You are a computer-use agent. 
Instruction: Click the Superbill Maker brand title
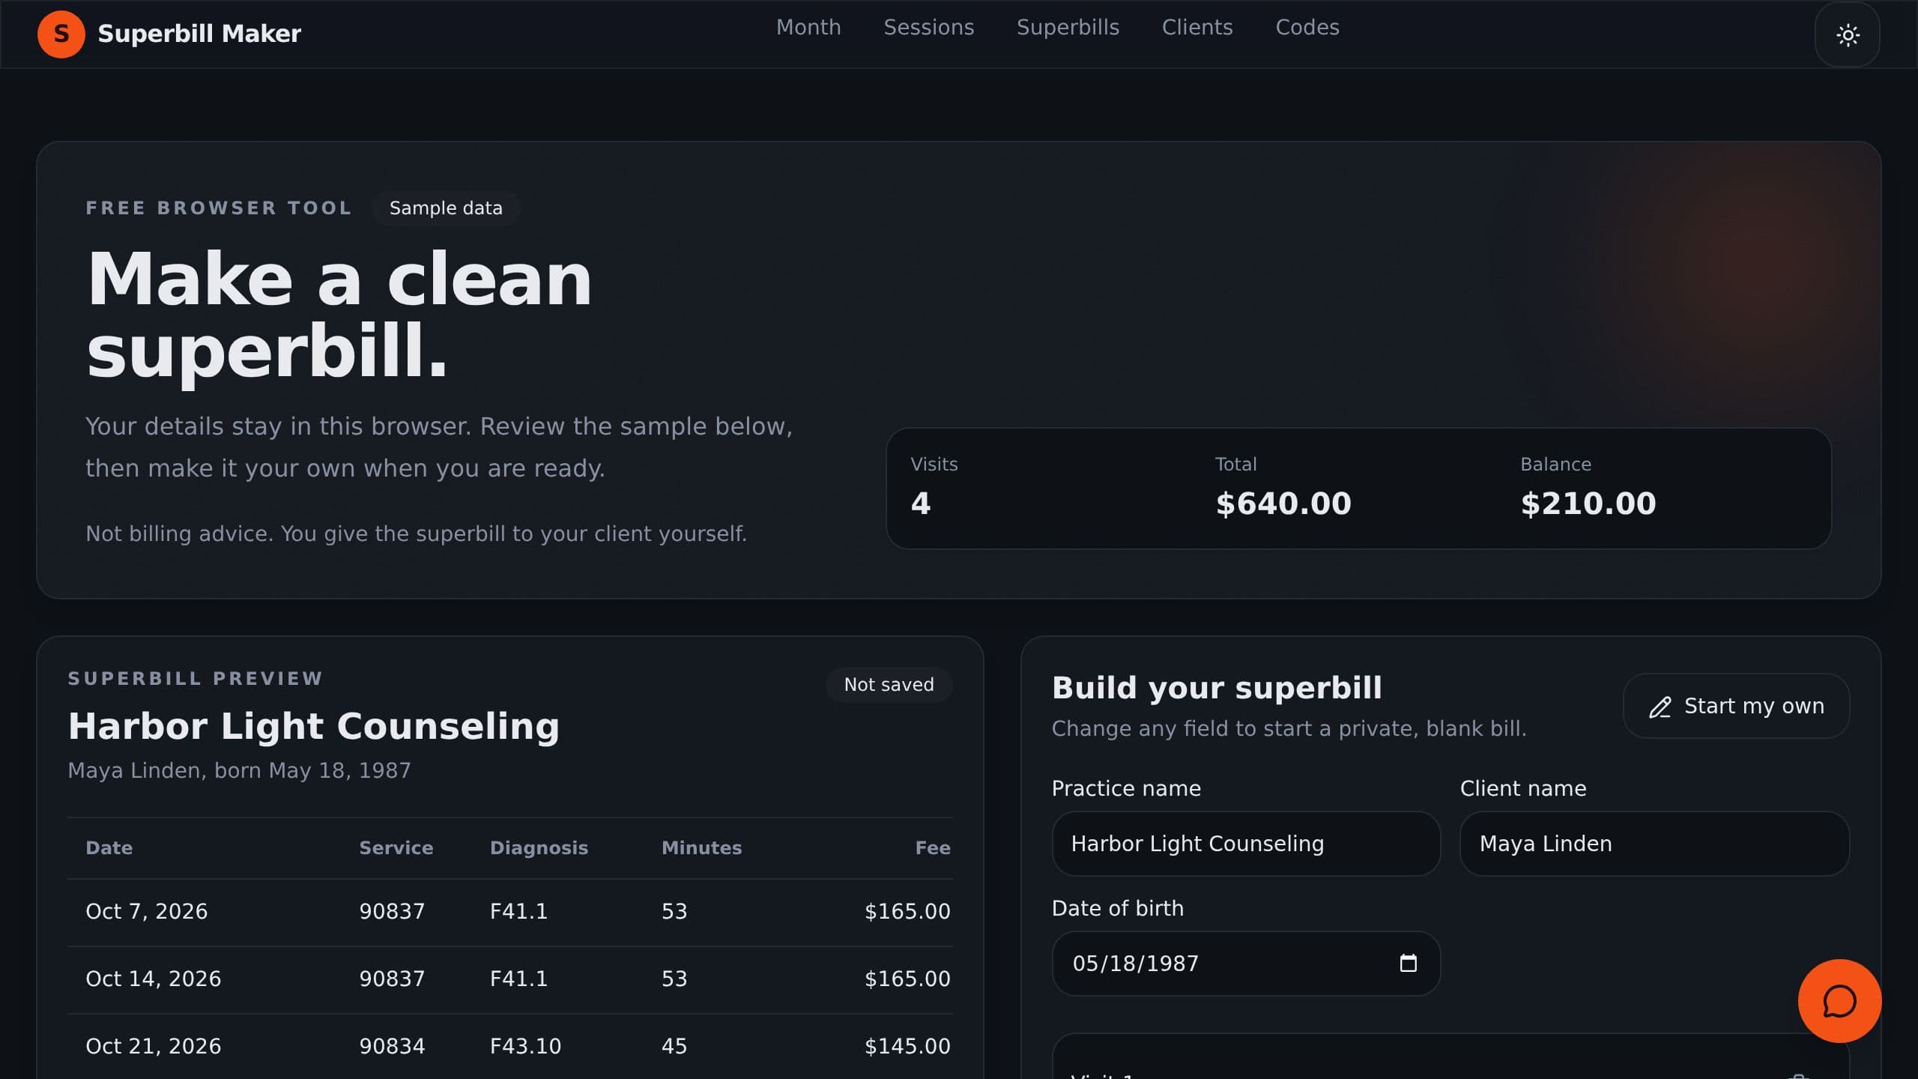click(x=199, y=34)
